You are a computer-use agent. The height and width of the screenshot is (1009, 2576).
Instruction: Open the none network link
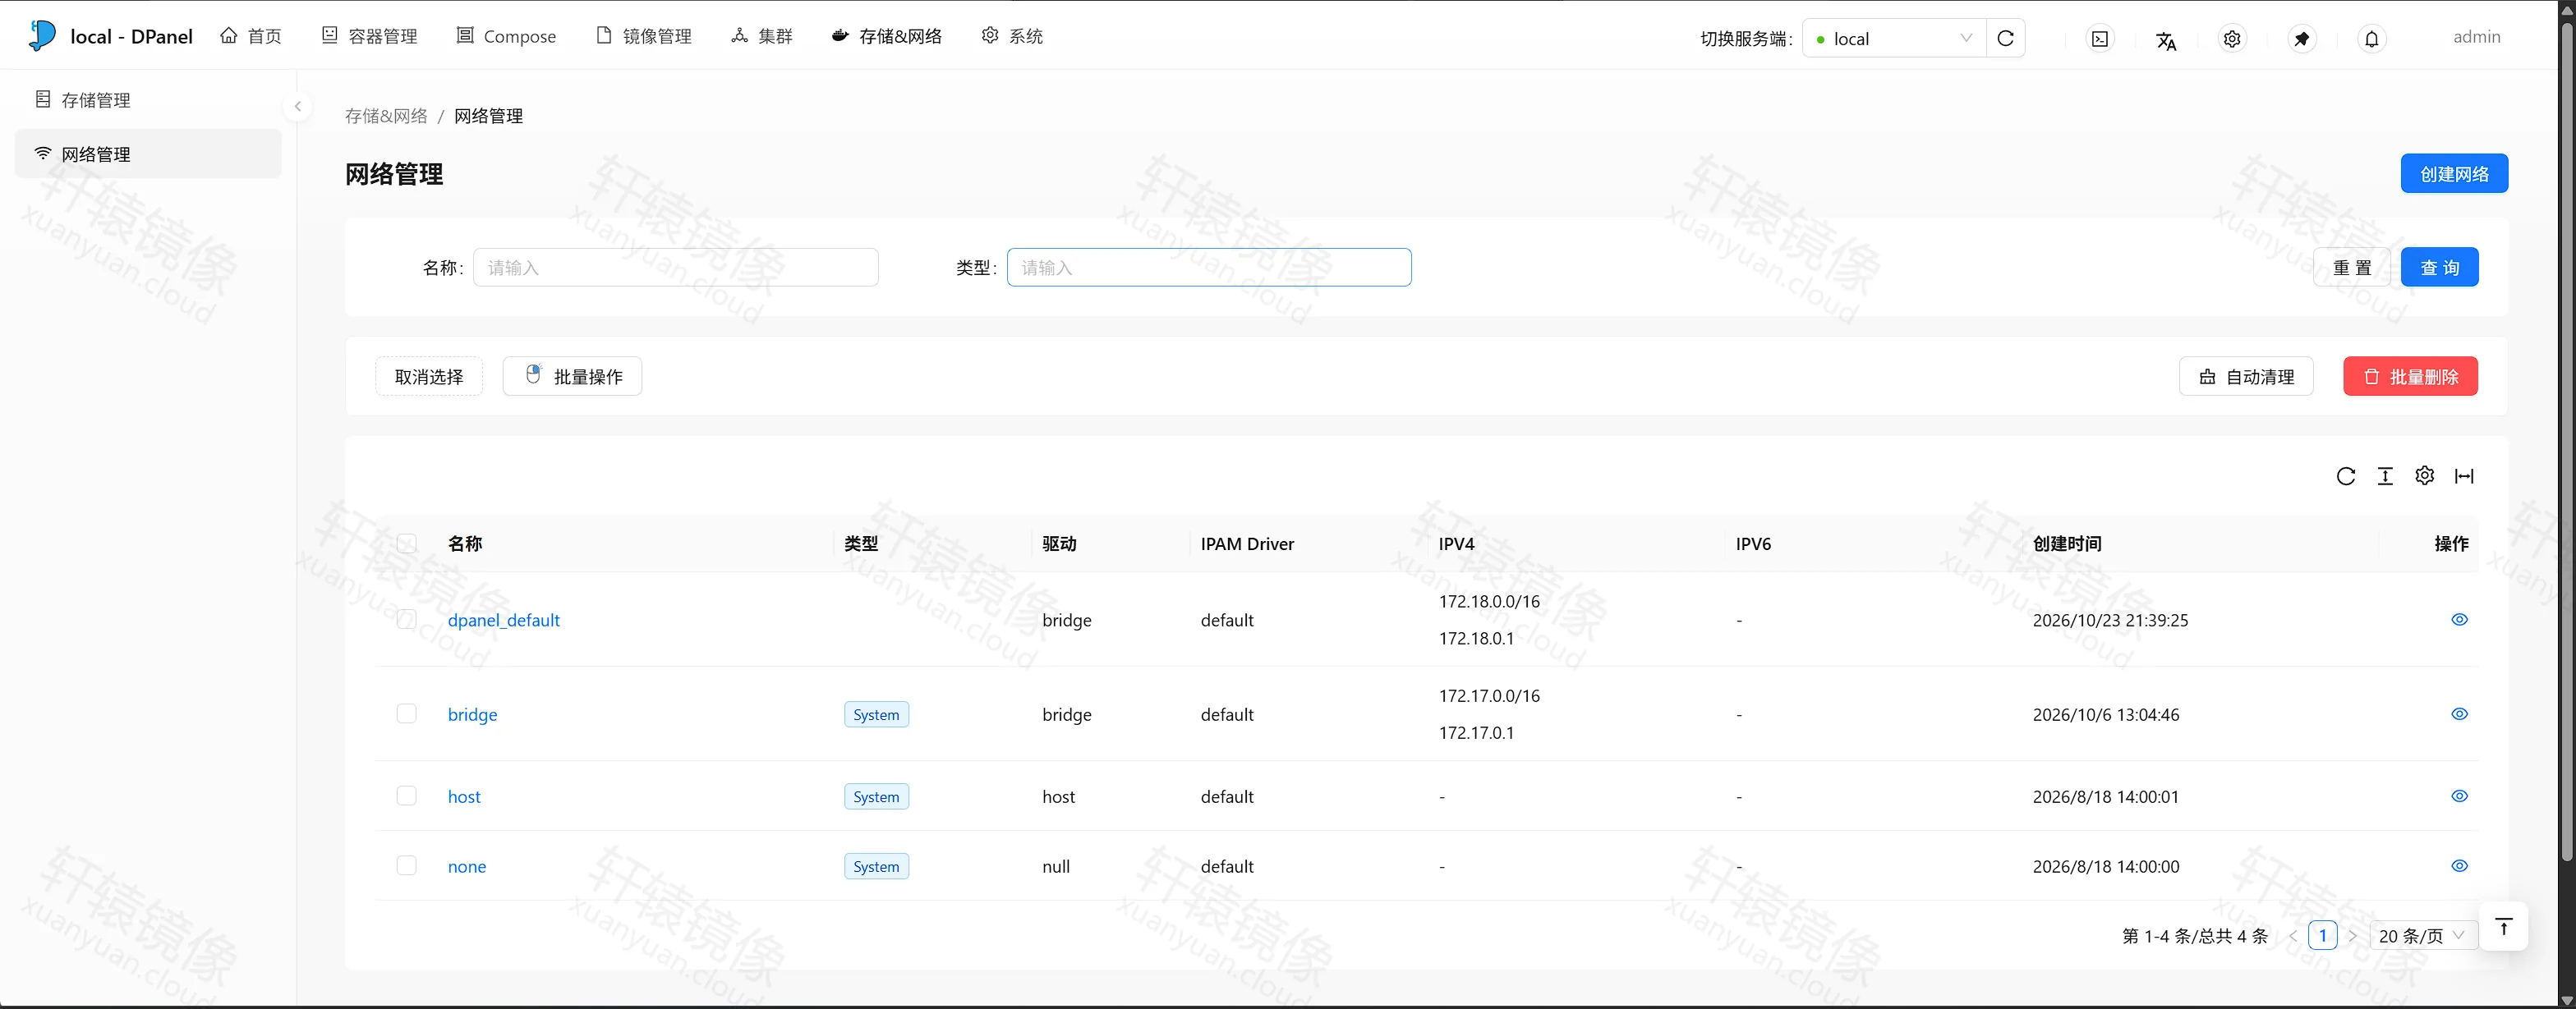click(467, 866)
